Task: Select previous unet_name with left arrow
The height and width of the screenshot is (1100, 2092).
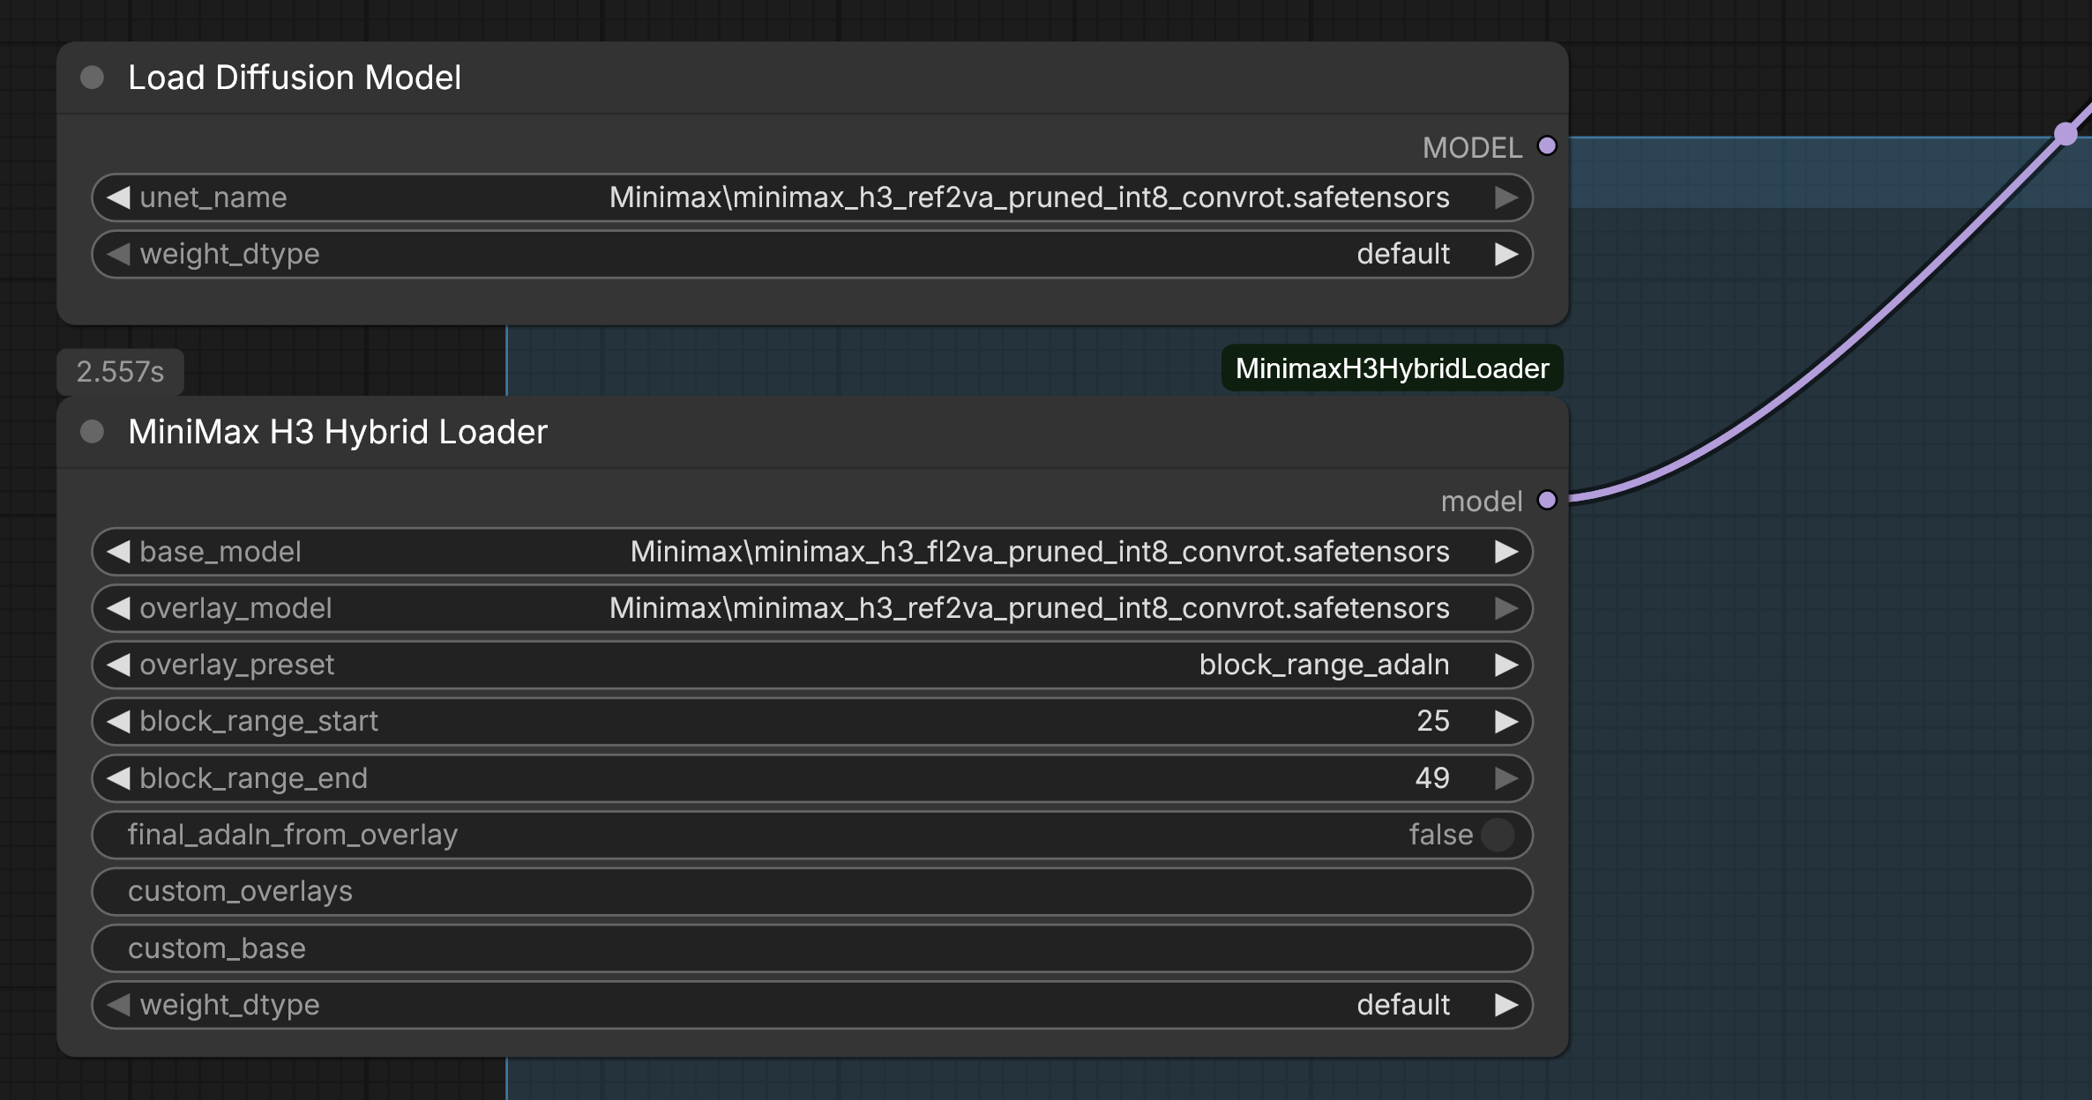Action: 118,197
